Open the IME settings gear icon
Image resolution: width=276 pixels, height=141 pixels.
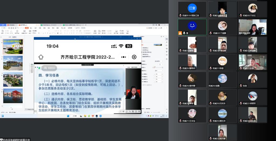139,111
